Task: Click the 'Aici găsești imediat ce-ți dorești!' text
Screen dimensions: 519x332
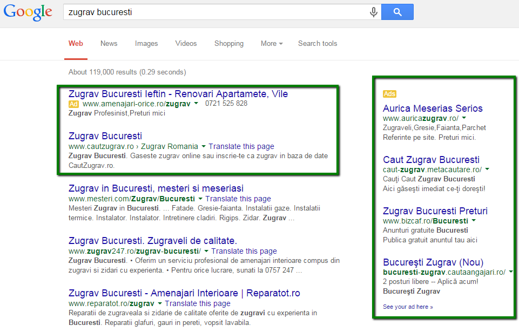Action: 434,189
